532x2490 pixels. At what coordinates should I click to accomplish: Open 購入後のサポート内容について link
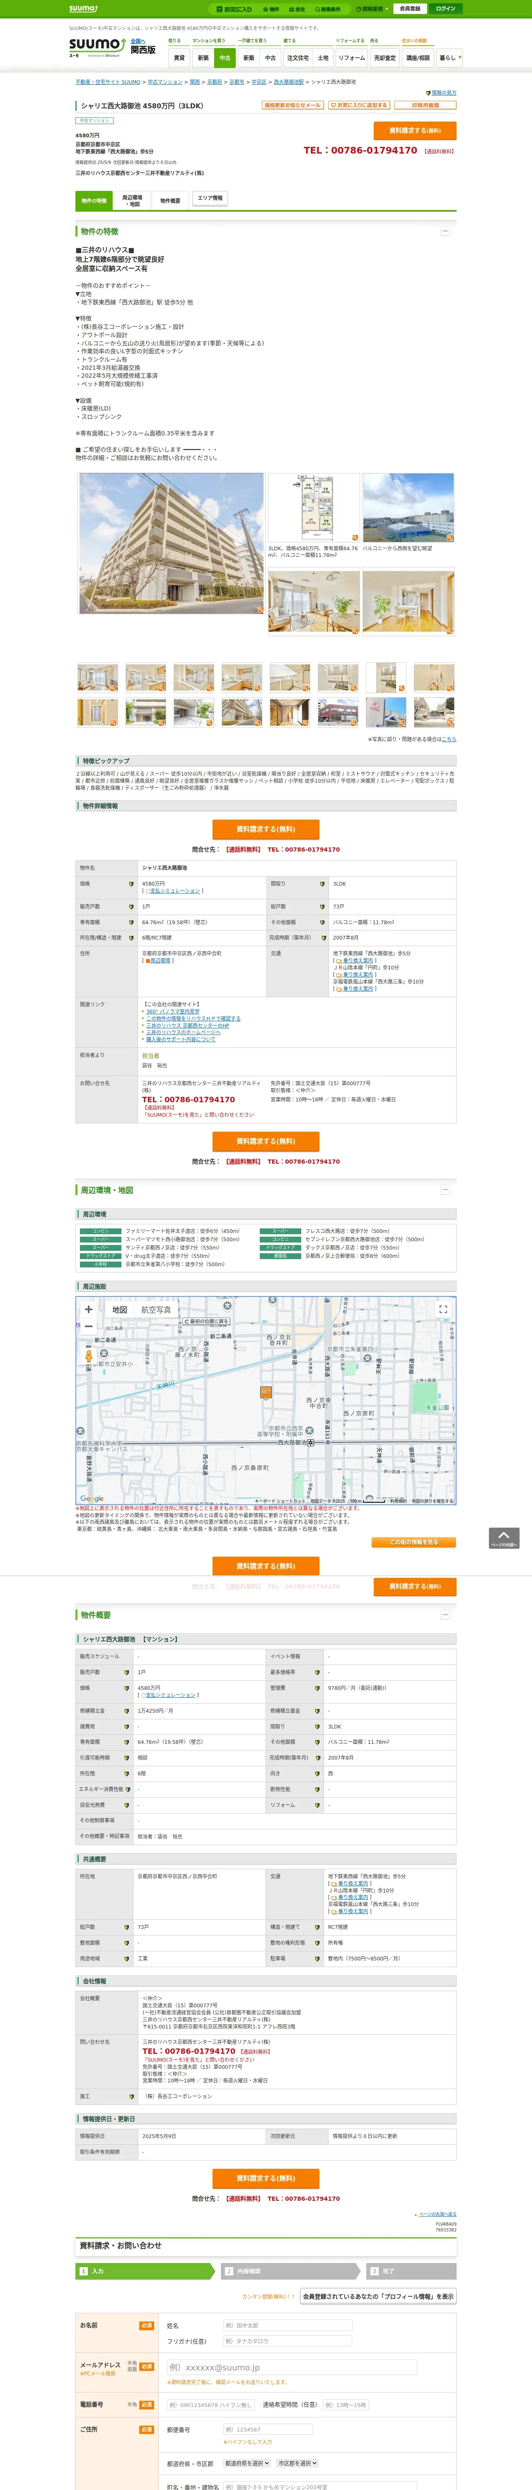point(181,1039)
